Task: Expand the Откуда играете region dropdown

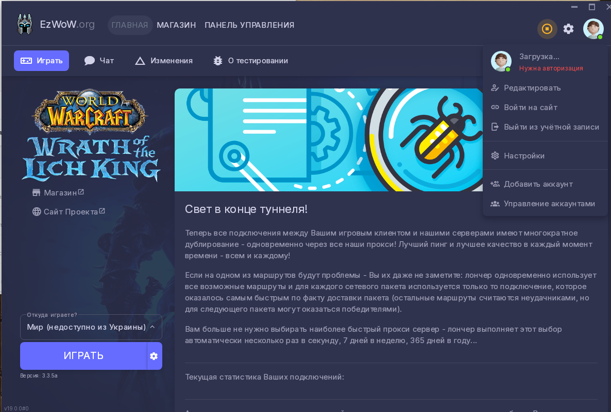Action: coord(91,327)
